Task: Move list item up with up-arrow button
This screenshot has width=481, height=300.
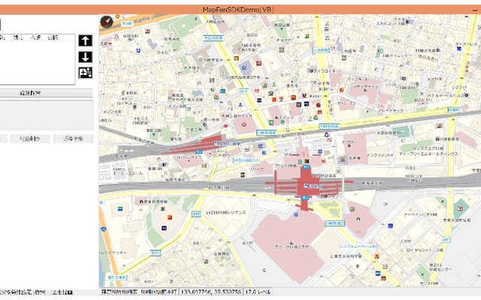Action: coord(85,40)
